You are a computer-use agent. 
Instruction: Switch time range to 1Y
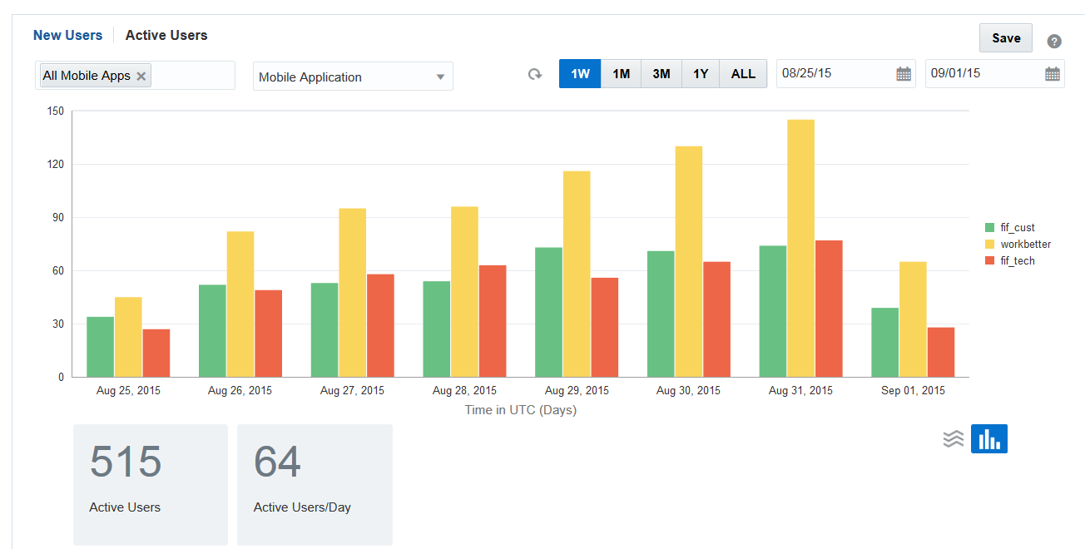(x=701, y=74)
